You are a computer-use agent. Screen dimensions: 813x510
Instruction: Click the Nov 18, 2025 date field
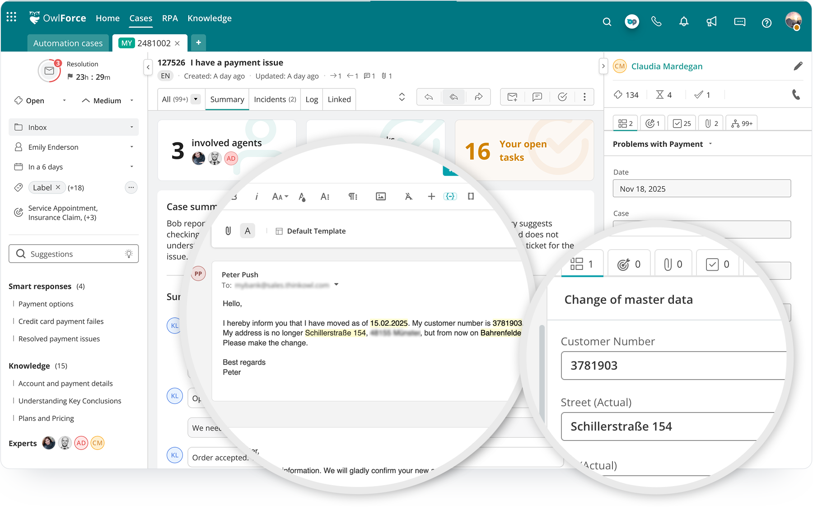point(701,188)
